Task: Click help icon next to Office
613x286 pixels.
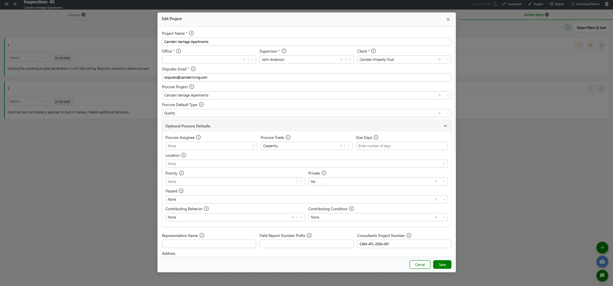Action: pyautogui.click(x=179, y=51)
